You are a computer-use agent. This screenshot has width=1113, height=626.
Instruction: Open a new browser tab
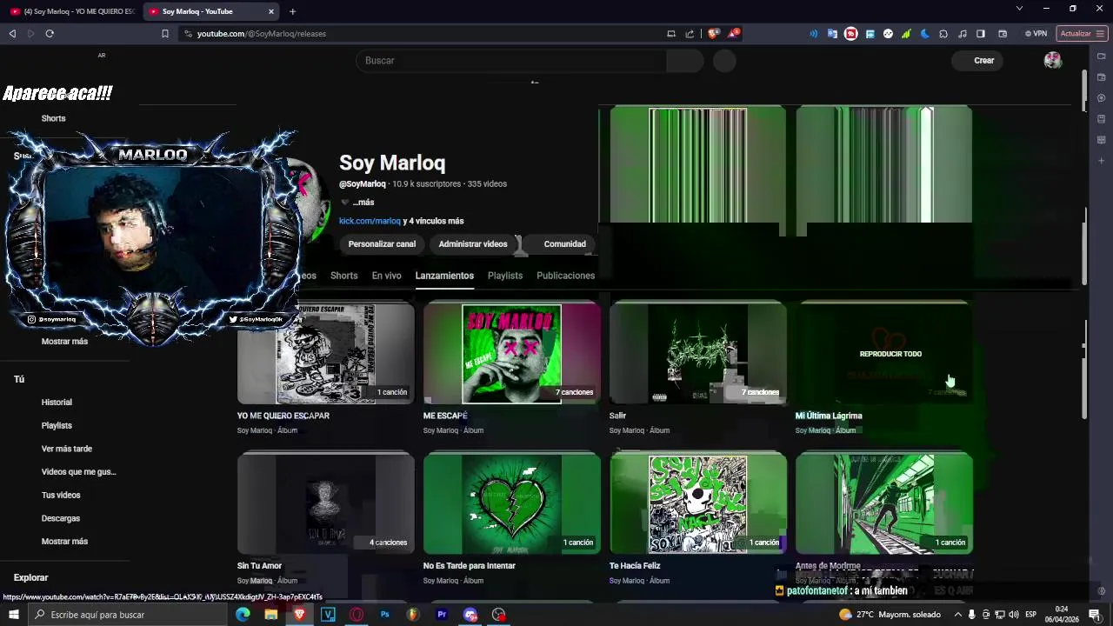[292, 11]
